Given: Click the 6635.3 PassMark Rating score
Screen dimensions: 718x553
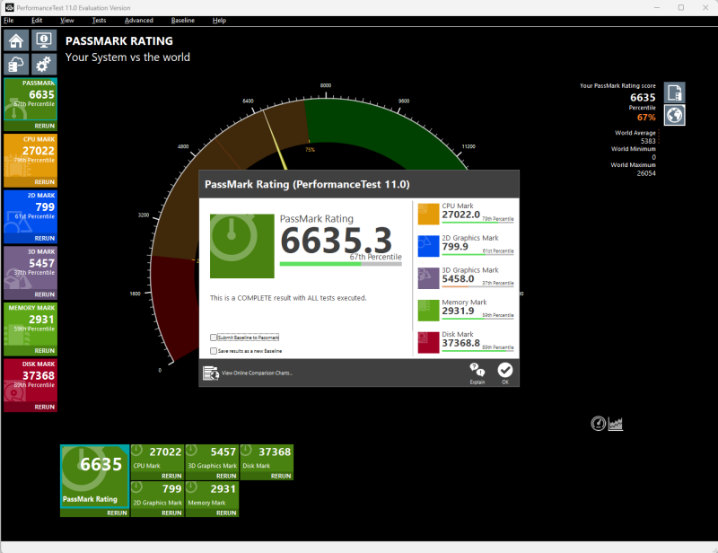Looking at the screenshot, I should point(336,241).
